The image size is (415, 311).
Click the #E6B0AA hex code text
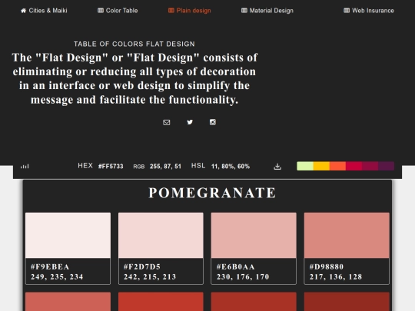point(236,266)
